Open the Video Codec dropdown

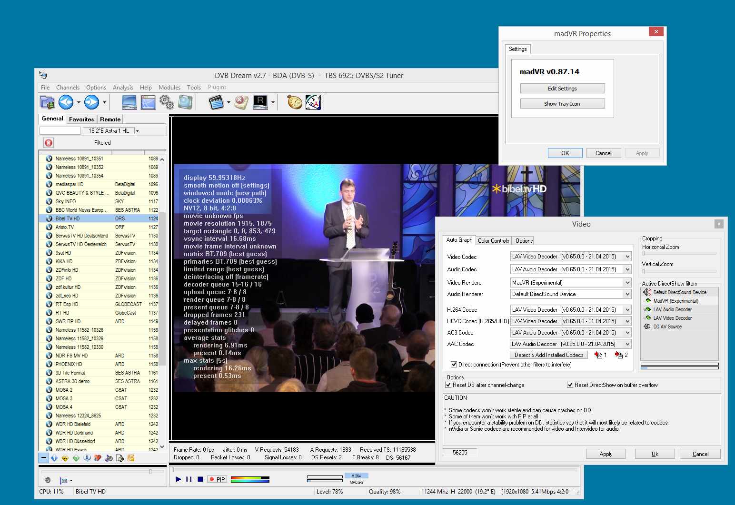click(x=571, y=257)
